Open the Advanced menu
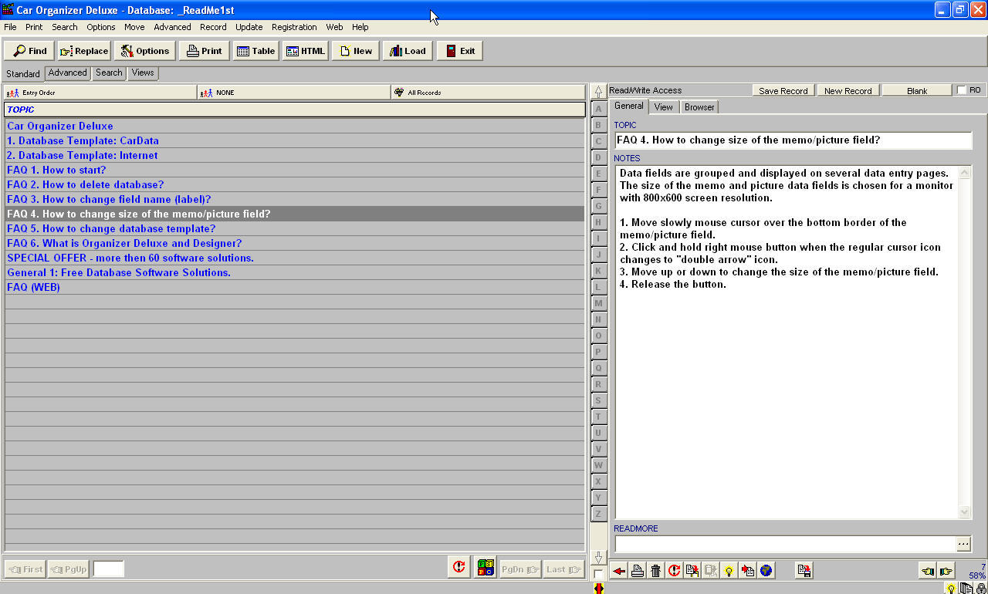 pyautogui.click(x=172, y=27)
